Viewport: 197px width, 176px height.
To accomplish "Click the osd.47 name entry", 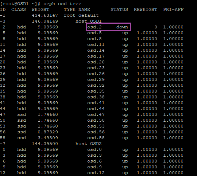I will [96, 114].
